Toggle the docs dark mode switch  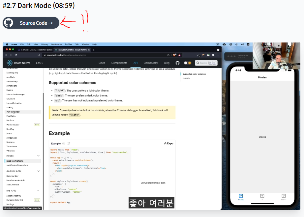point(188,63)
